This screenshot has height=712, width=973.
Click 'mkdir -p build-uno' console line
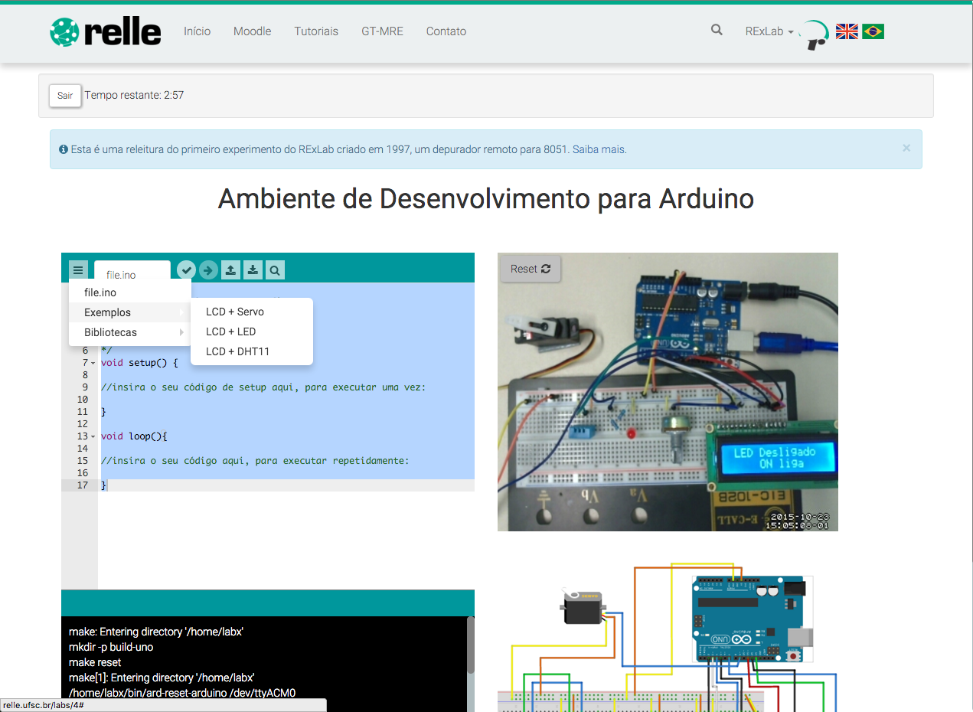[111, 647]
